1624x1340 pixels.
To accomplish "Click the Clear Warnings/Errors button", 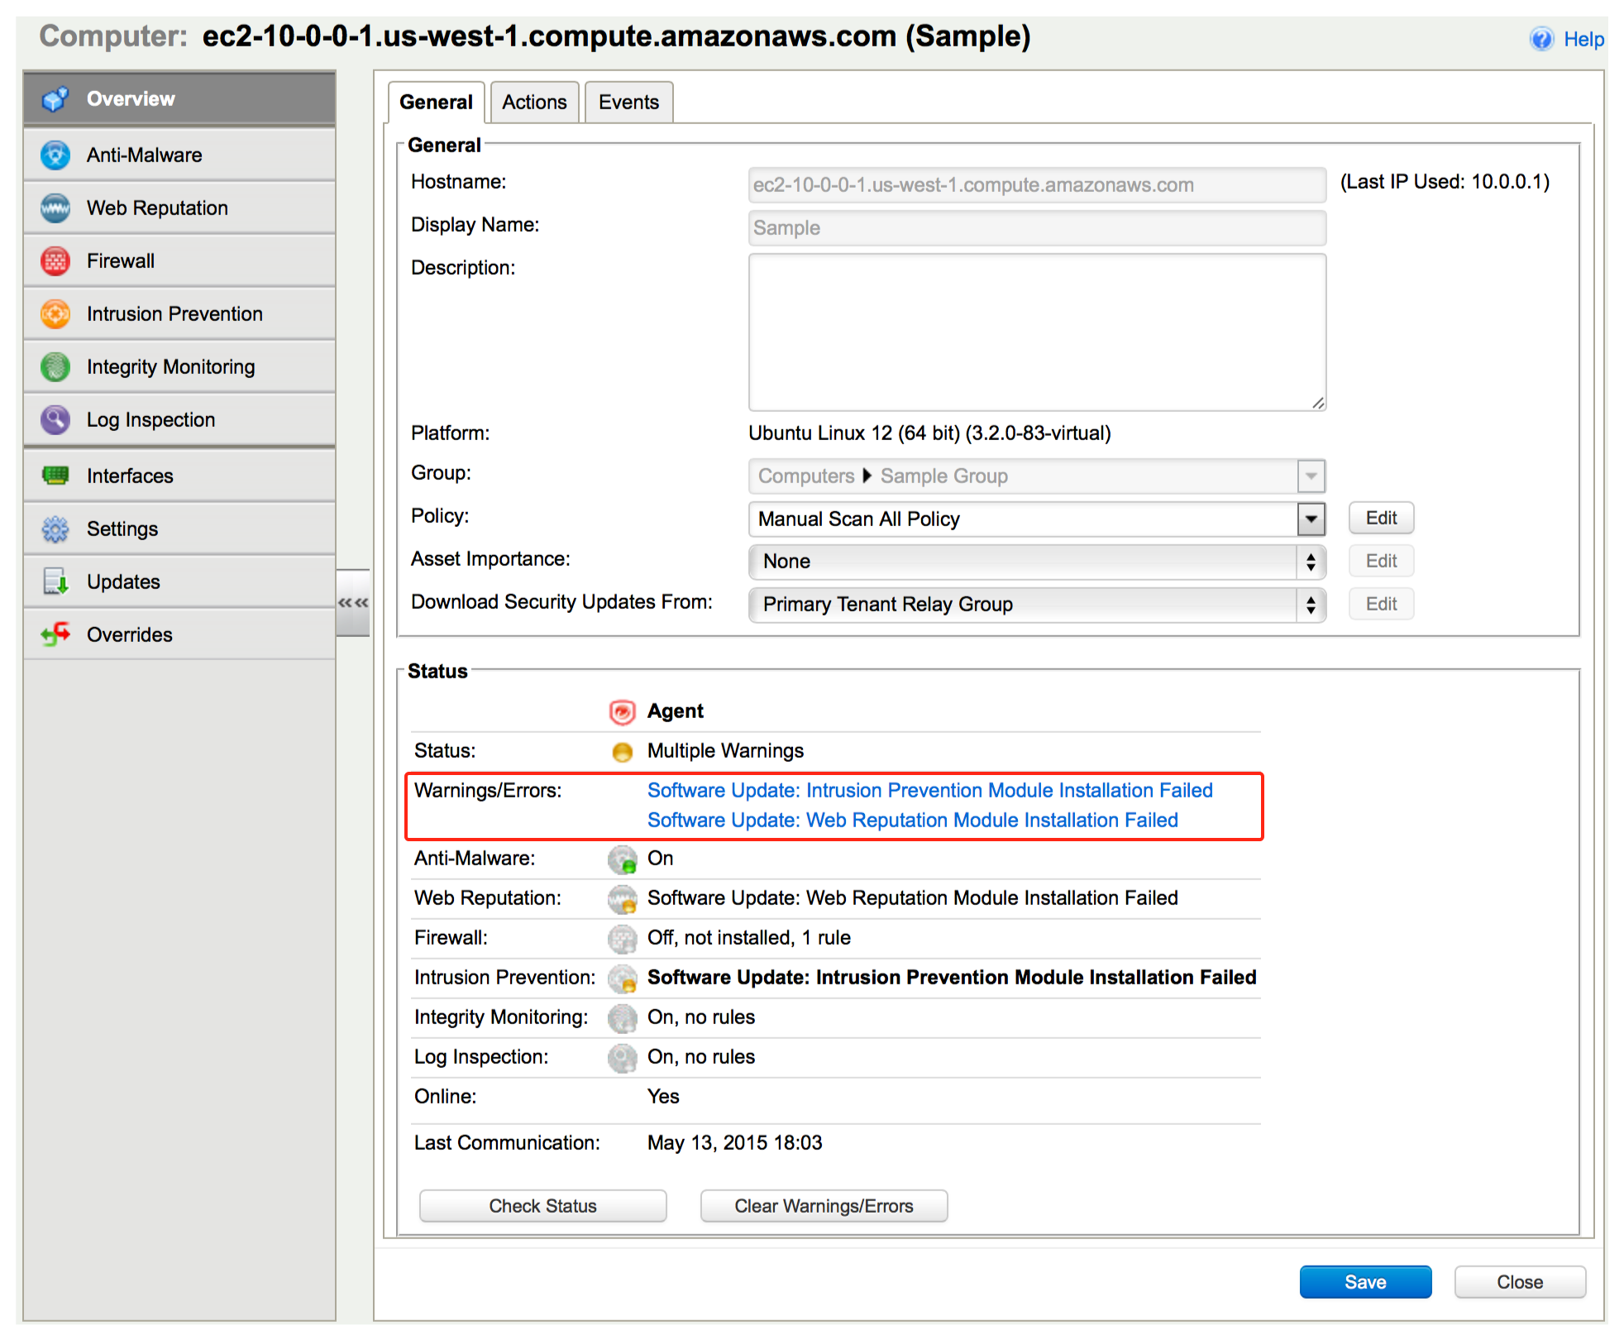I will coord(824,1206).
